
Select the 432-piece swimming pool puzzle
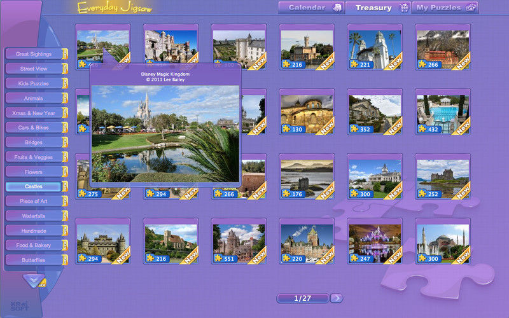443,112
